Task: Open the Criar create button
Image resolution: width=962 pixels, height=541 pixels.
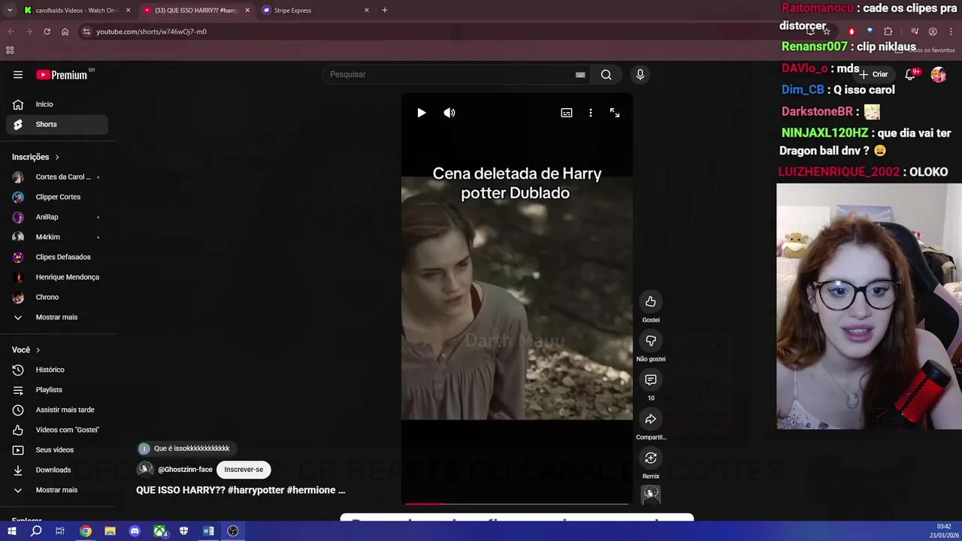Action: click(874, 74)
